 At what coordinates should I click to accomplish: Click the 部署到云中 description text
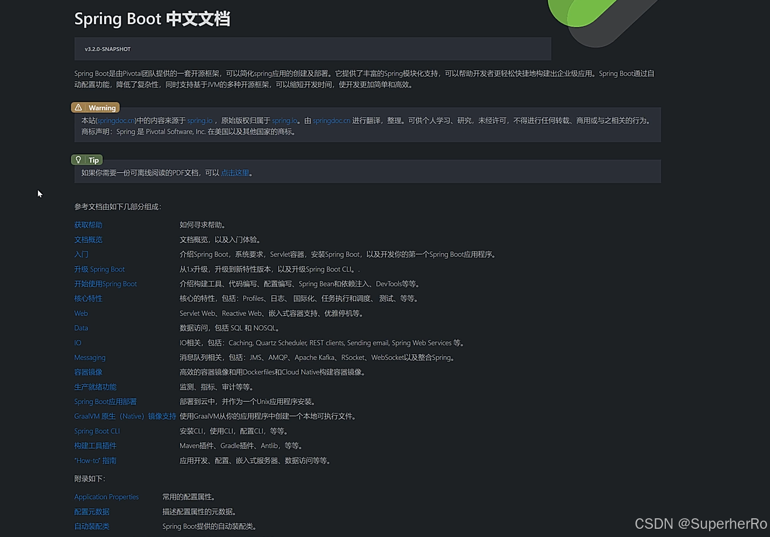249,401
